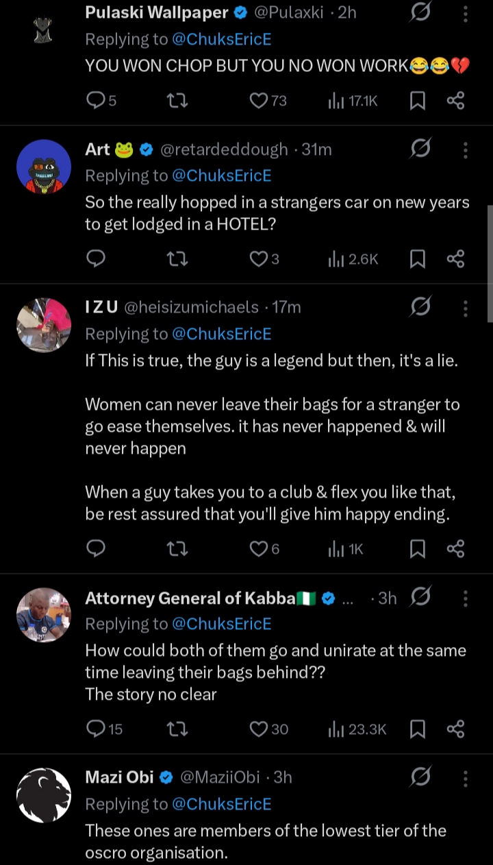Screen dimensions: 493x865
Task: View Mazi Obi's profile picture
Action: [x=44, y=795]
